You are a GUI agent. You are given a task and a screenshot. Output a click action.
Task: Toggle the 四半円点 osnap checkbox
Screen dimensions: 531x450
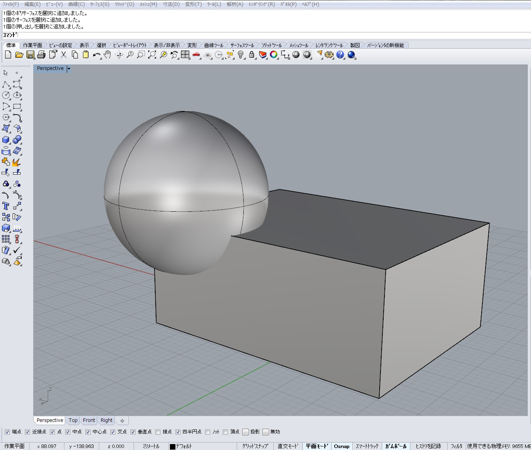click(178, 432)
